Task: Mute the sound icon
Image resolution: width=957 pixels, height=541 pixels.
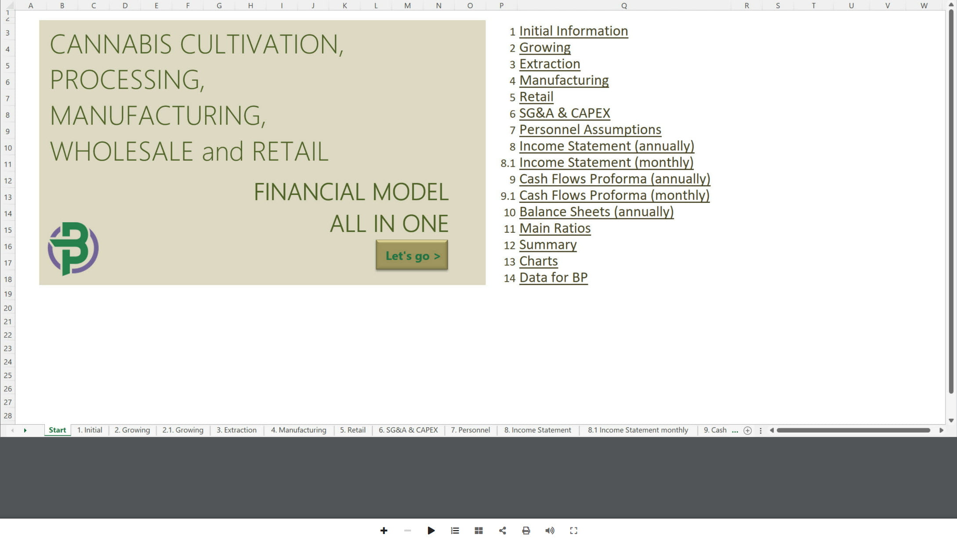Action: (550, 530)
